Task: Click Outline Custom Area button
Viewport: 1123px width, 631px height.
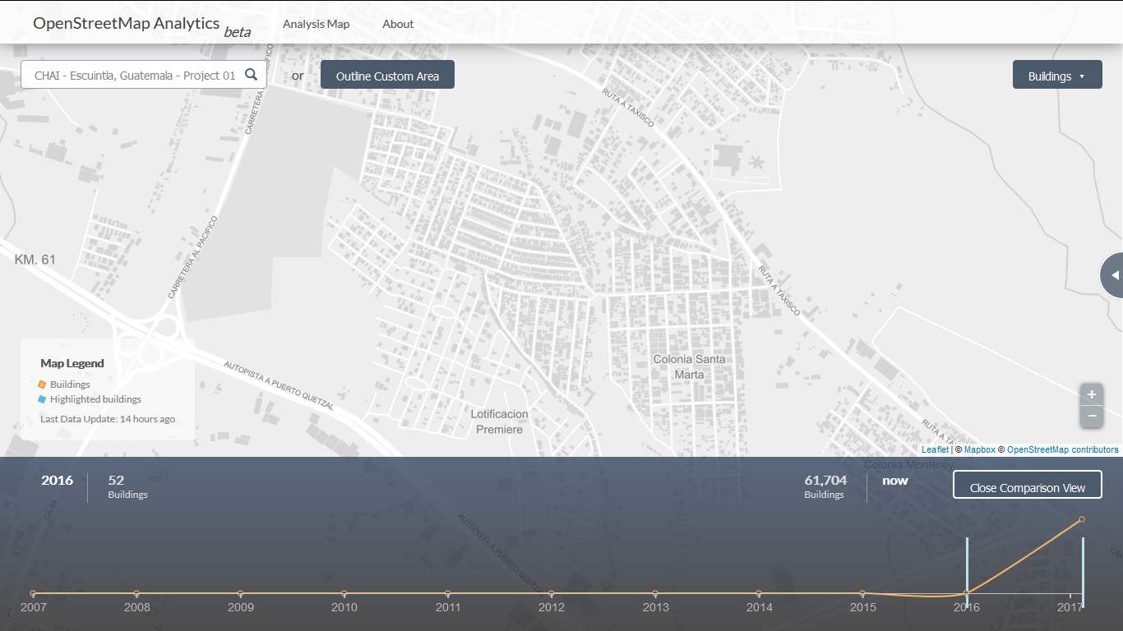Action: (x=387, y=75)
